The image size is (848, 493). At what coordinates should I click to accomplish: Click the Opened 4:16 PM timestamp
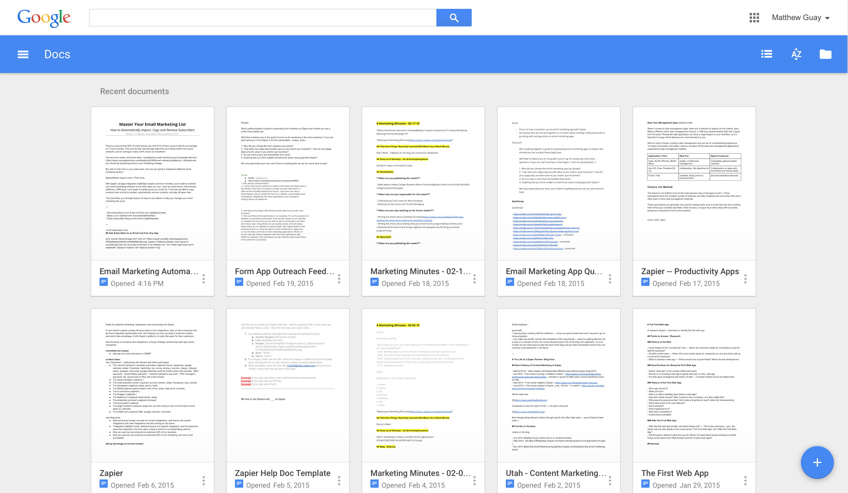(137, 284)
